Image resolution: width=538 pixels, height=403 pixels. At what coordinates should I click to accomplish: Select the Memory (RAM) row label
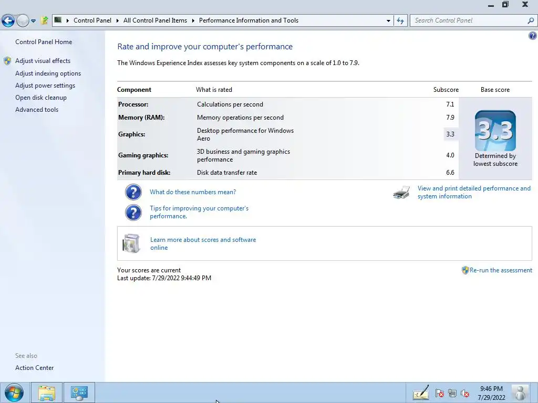(141, 118)
